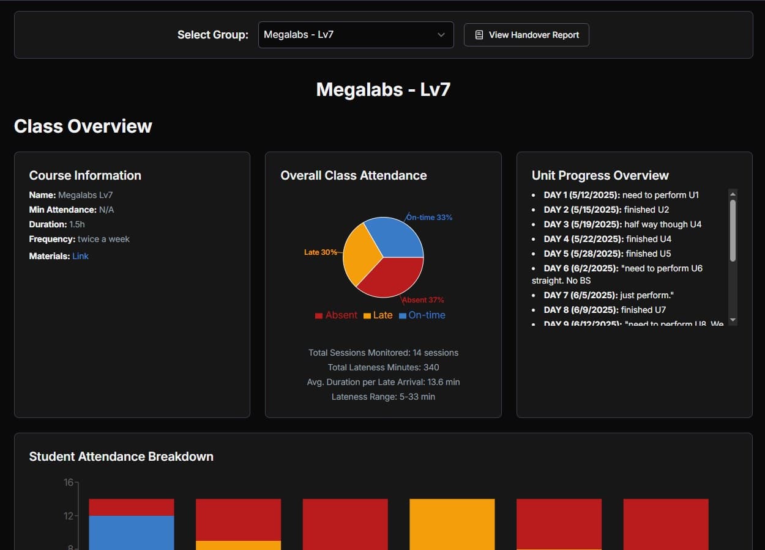Image resolution: width=765 pixels, height=550 pixels.
Task: Open the View Handover Report
Action: (x=526, y=35)
